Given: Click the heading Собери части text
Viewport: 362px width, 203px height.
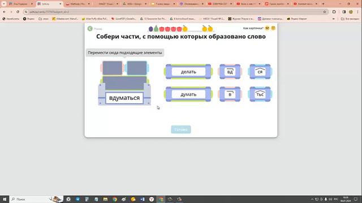Looking at the screenshot, I should click(181, 36).
